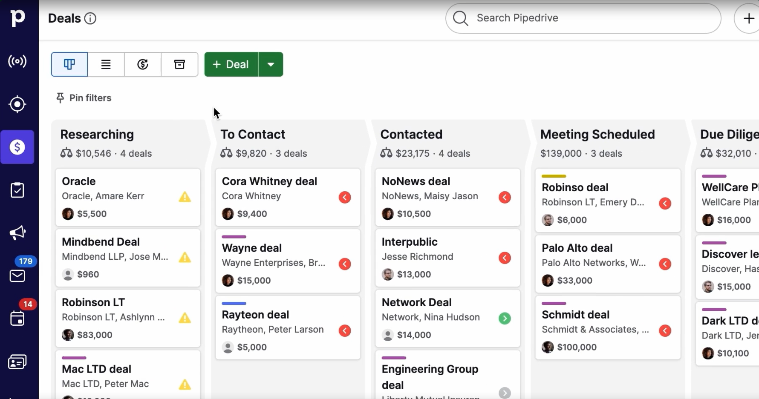Open the Network Deal title
This screenshot has height=399, width=759.
[x=416, y=302]
